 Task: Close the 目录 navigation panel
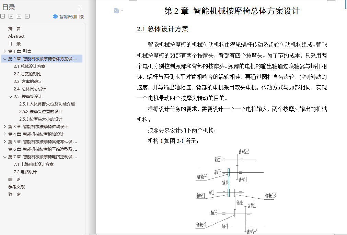81,7
